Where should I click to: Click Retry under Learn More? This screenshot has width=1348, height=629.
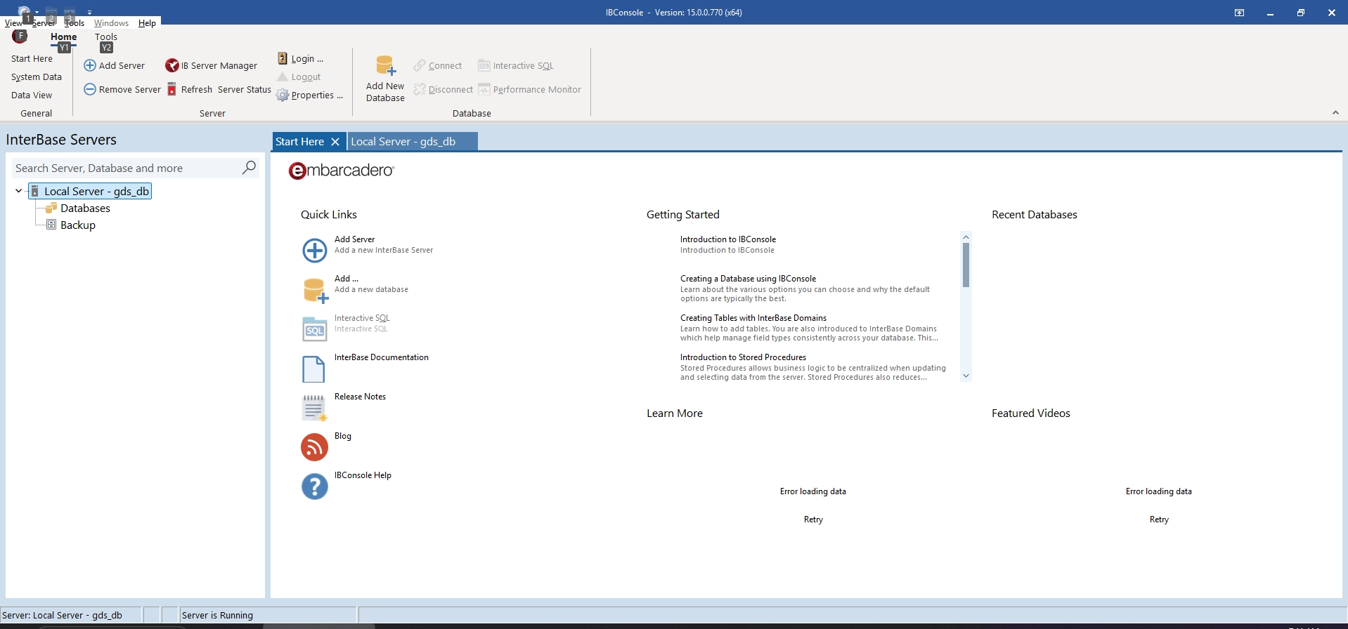[813, 519]
